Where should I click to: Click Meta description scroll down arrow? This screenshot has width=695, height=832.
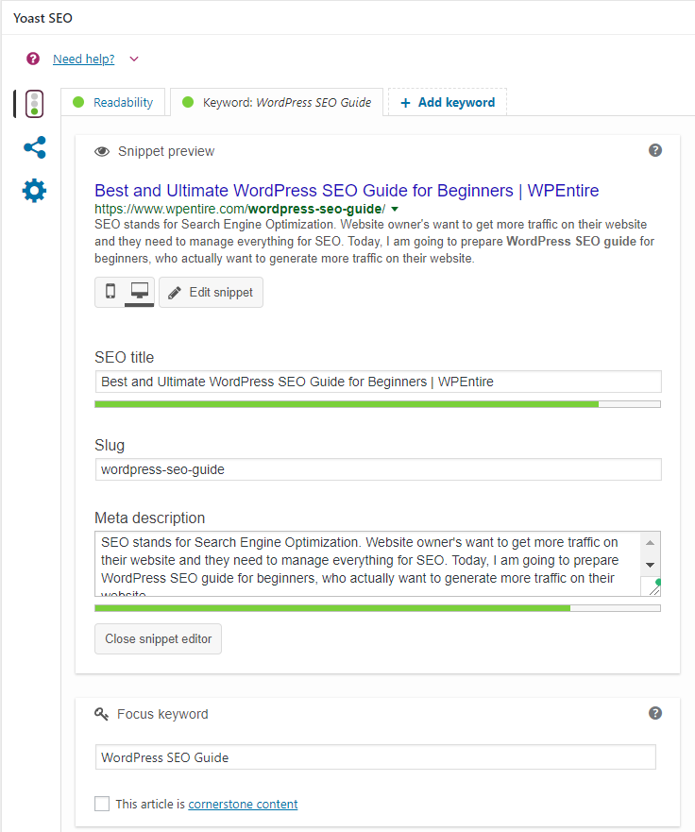coord(651,565)
